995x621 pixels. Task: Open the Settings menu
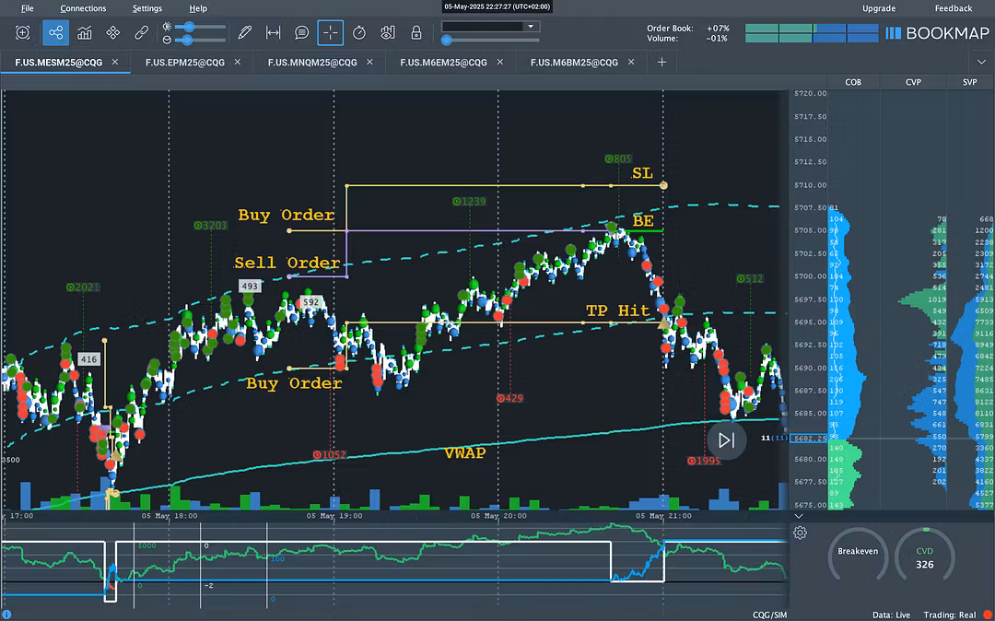coord(147,8)
